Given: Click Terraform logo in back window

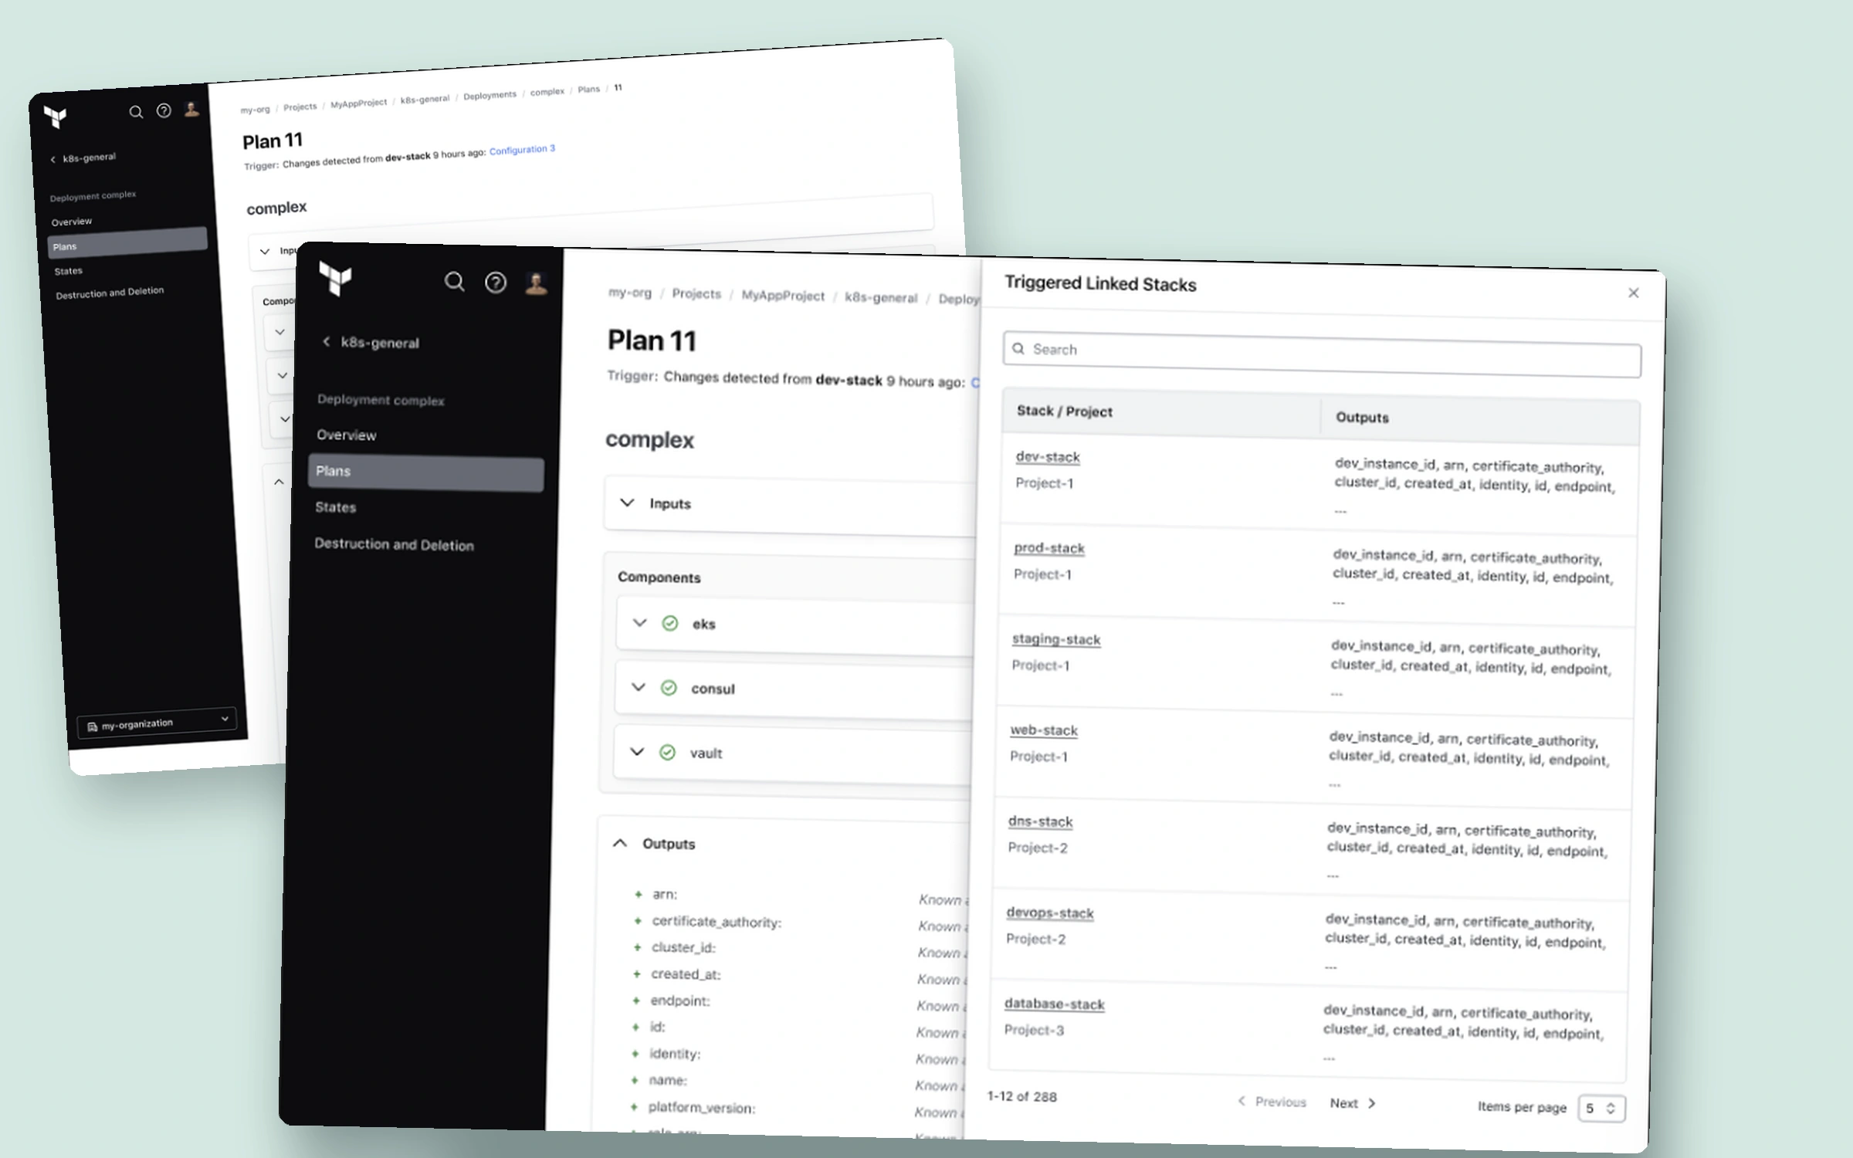Looking at the screenshot, I should click(56, 117).
